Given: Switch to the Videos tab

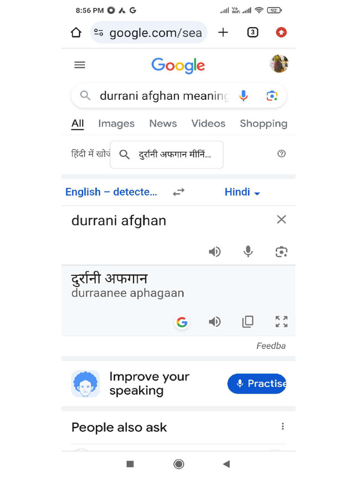Looking at the screenshot, I should [x=208, y=123].
